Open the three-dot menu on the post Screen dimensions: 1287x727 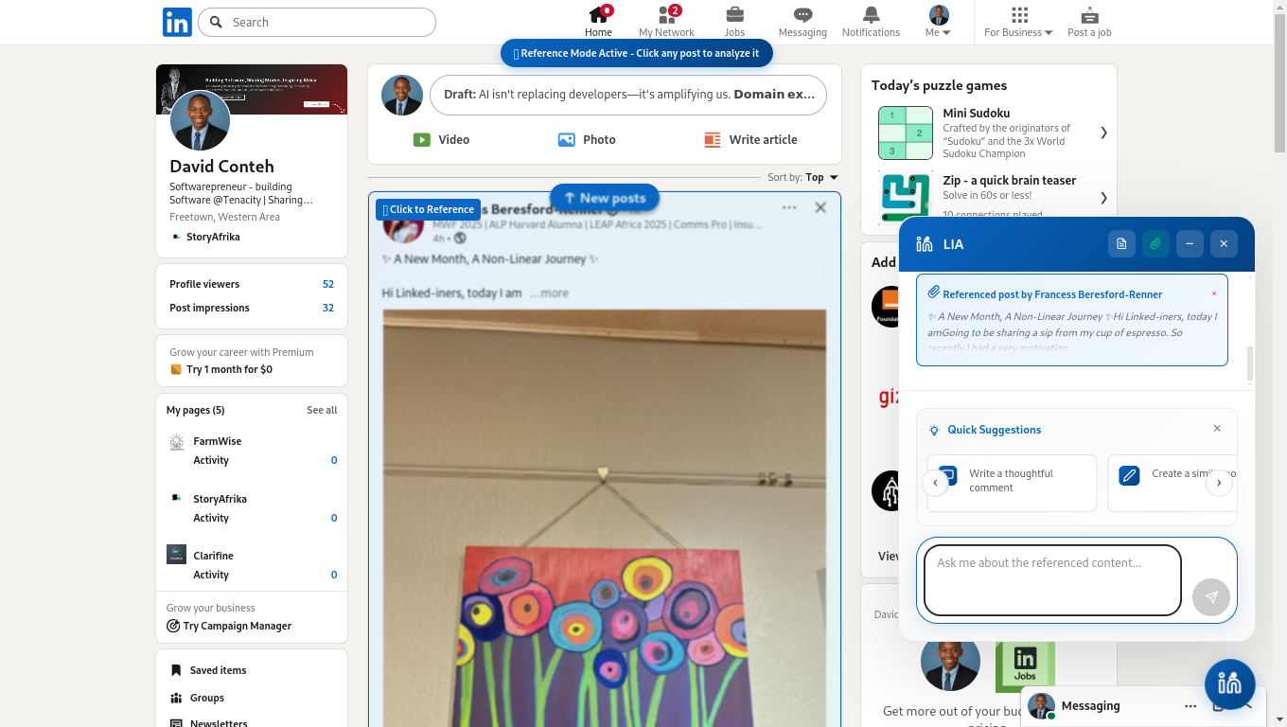(x=789, y=207)
